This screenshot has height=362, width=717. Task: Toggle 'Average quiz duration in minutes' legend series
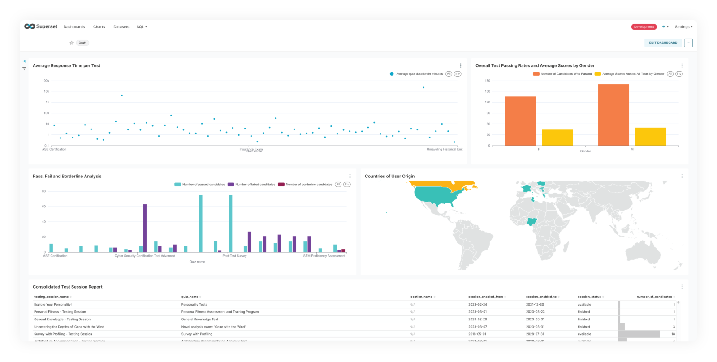point(419,74)
